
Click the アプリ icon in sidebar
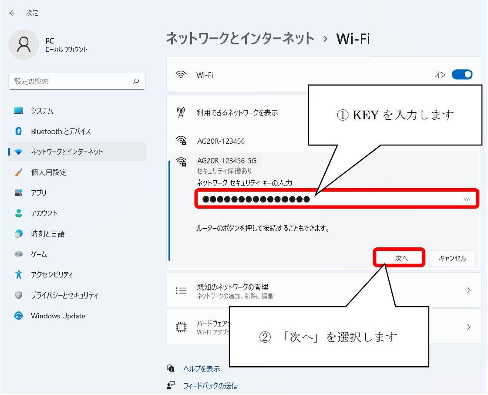coord(18,193)
